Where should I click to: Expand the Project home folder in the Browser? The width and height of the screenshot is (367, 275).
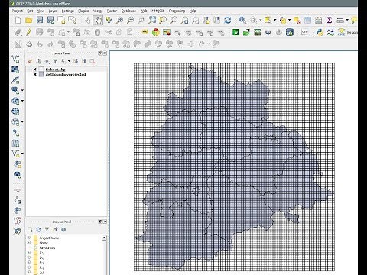tap(29, 238)
